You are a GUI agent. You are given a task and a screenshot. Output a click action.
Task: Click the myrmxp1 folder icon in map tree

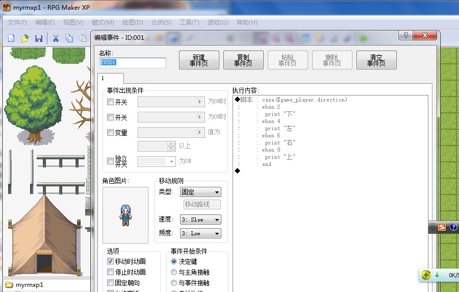(x=9, y=285)
